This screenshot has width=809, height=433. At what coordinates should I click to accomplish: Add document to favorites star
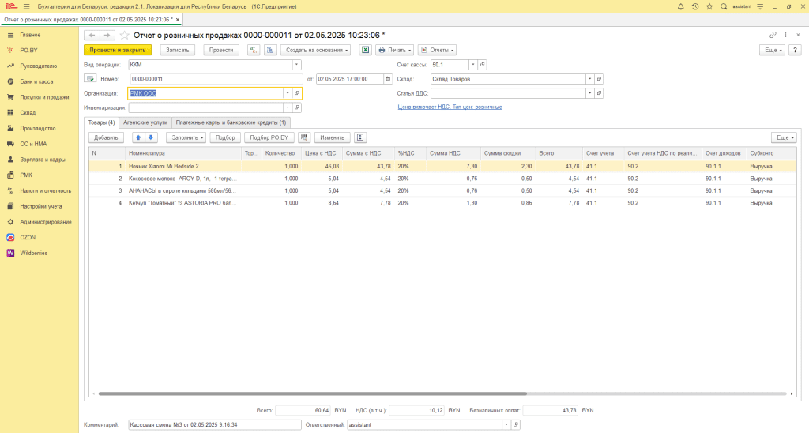(x=124, y=35)
